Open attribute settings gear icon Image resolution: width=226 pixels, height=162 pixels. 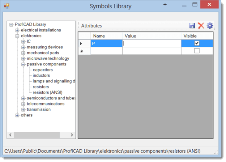pos(210,26)
